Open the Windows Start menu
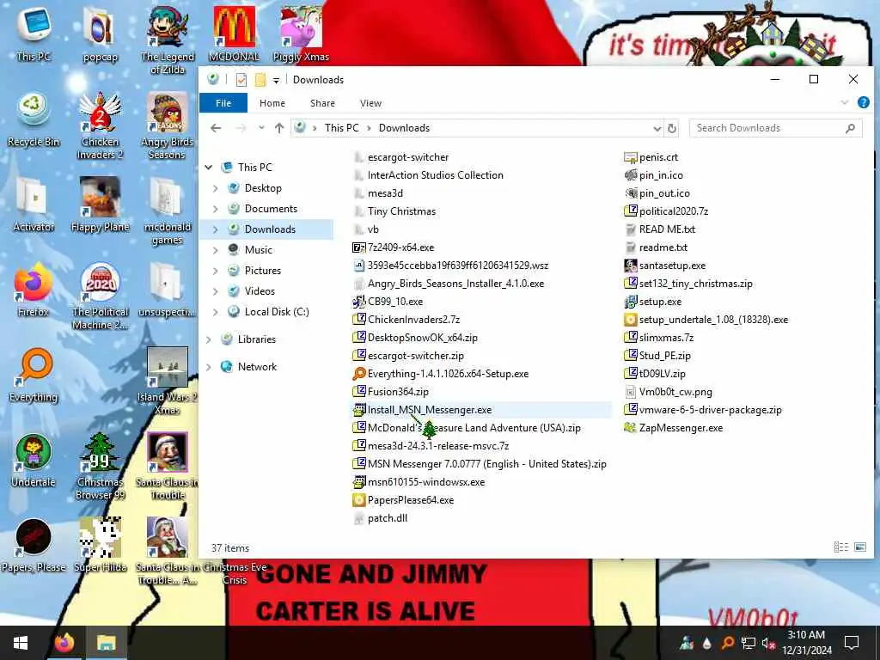This screenshot has height=660, width=880. 21,643
